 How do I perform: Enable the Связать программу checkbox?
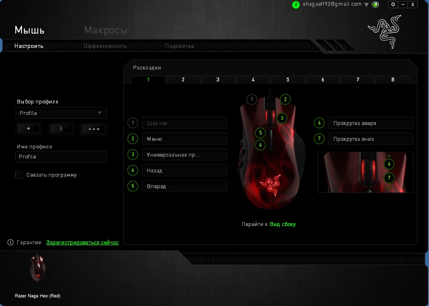(x=19, y=175)
